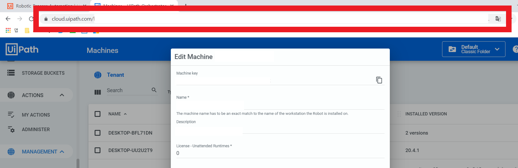Screen dimensions: 518x168
Task: Collapse the MANAGEMENT section chevron
Action: (x=62, y=152)
